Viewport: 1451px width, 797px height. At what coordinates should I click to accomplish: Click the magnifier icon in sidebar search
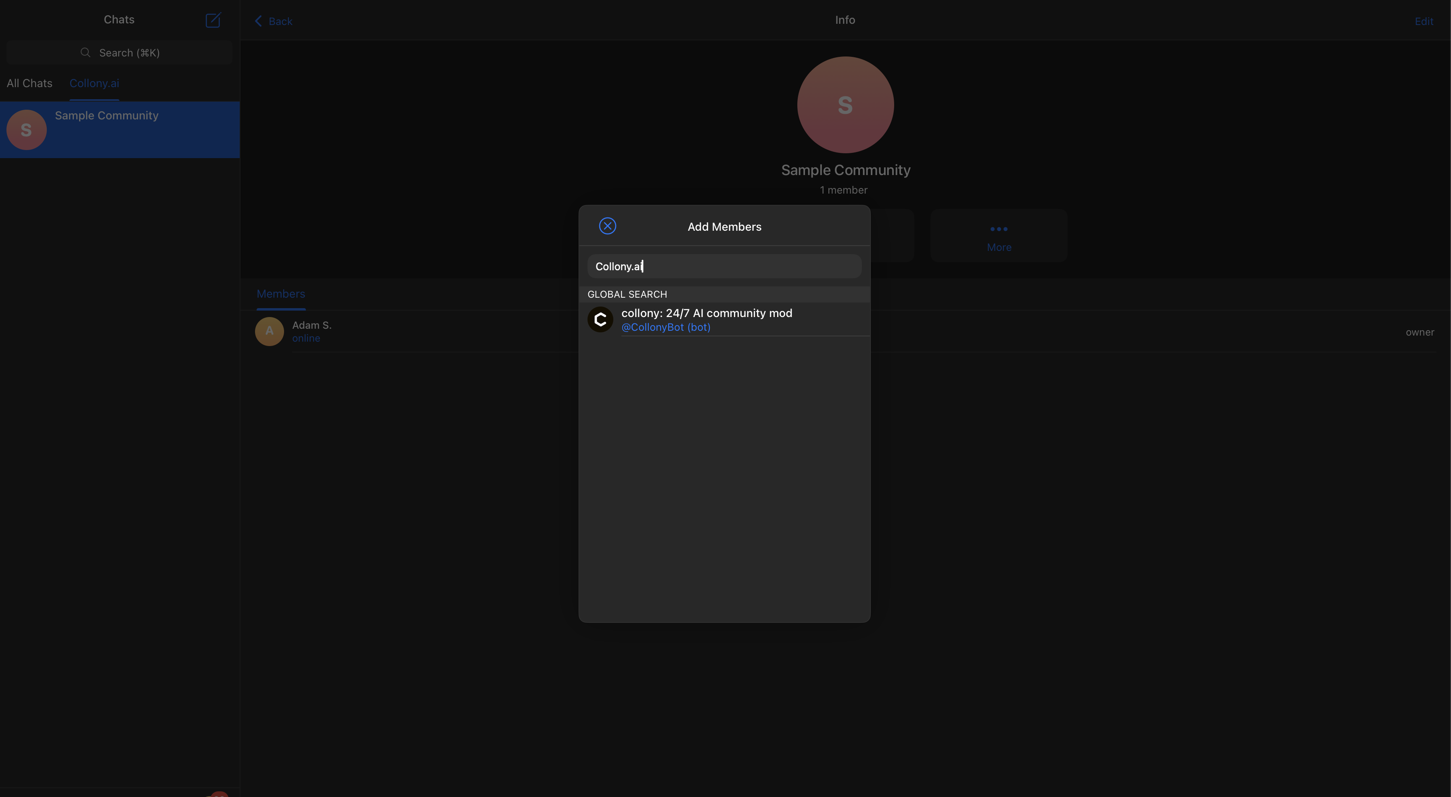84,52
